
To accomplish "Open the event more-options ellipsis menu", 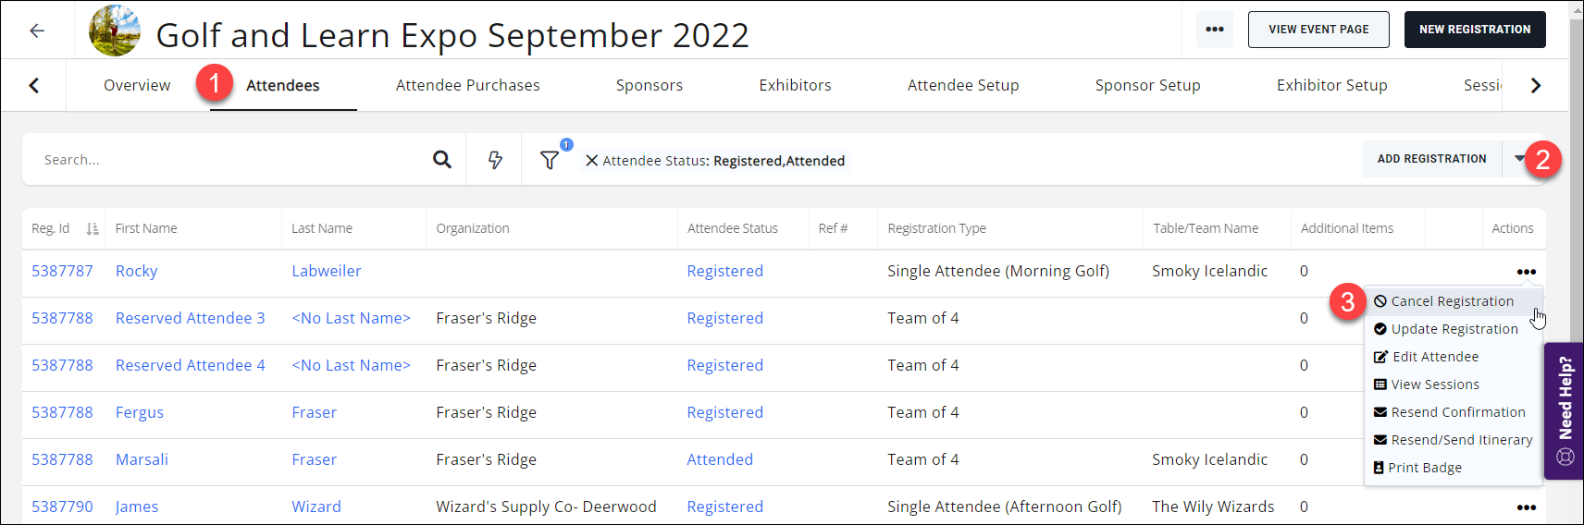I will (x=1214, y=30).
